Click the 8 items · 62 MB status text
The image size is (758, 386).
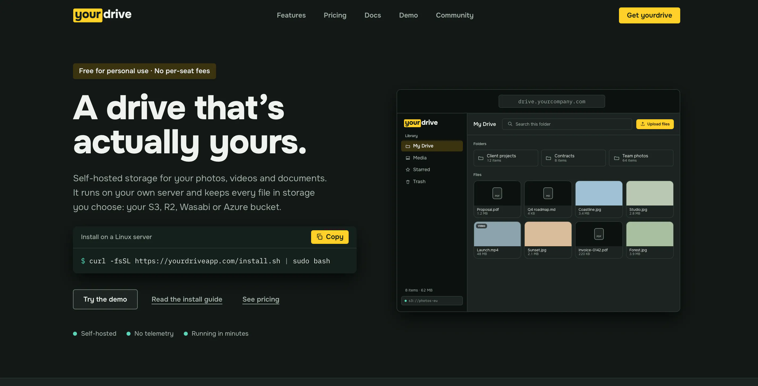click(419, 290)
